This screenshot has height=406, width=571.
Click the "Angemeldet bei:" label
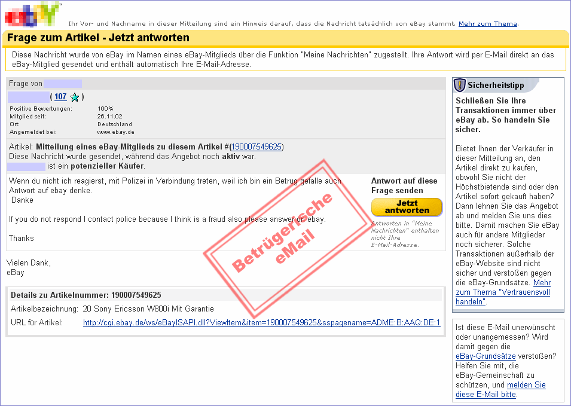point(33,132)
